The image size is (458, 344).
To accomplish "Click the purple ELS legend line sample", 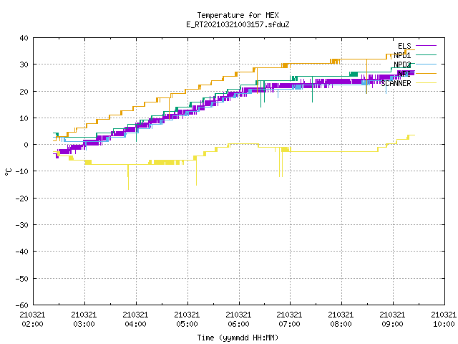I will click(x=426, y=46).
